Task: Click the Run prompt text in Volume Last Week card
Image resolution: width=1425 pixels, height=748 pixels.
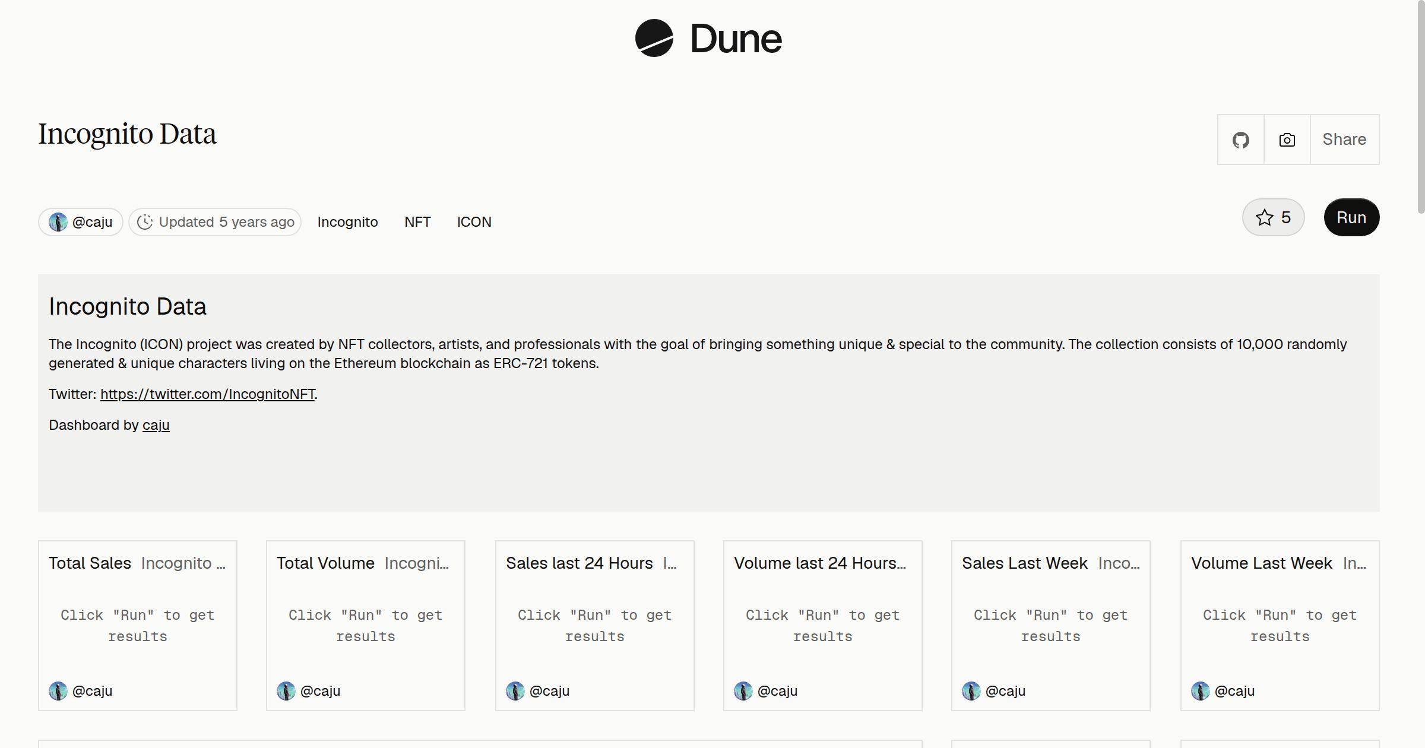Action: coord(1280,626)
